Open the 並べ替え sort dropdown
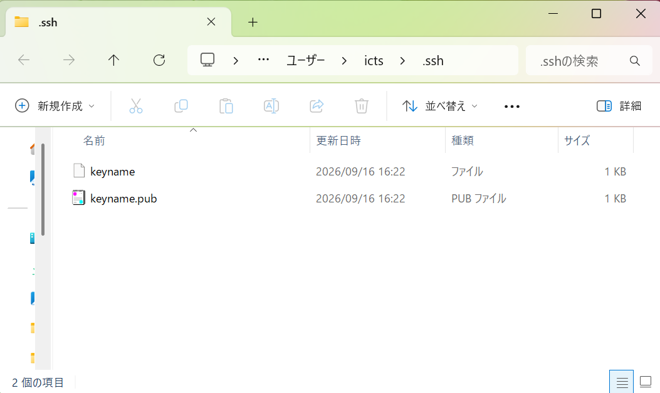 click(440, 106)
